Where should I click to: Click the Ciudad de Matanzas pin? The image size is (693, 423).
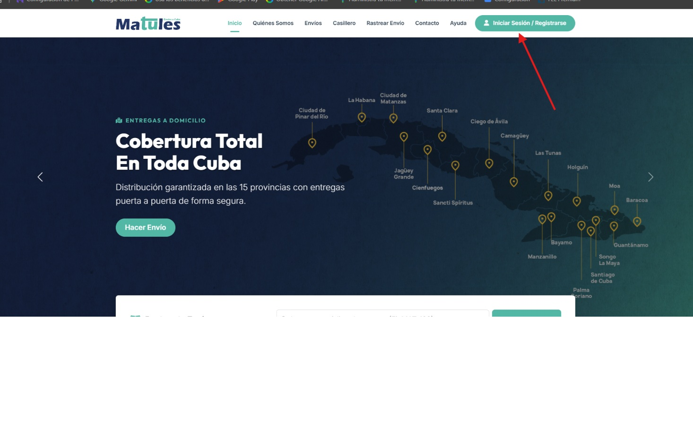click(393, 118)
